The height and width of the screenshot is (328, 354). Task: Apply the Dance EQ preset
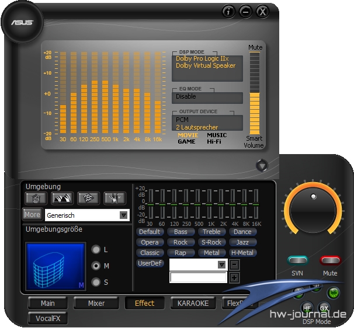(x=242, y=232)
